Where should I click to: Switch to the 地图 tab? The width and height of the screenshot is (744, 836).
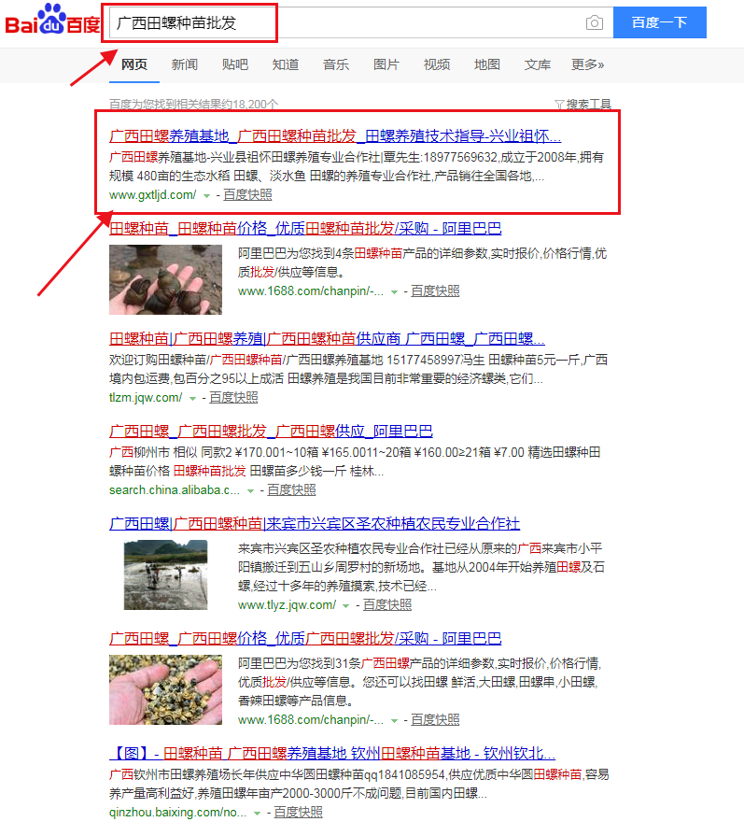(x=487, y=64)
